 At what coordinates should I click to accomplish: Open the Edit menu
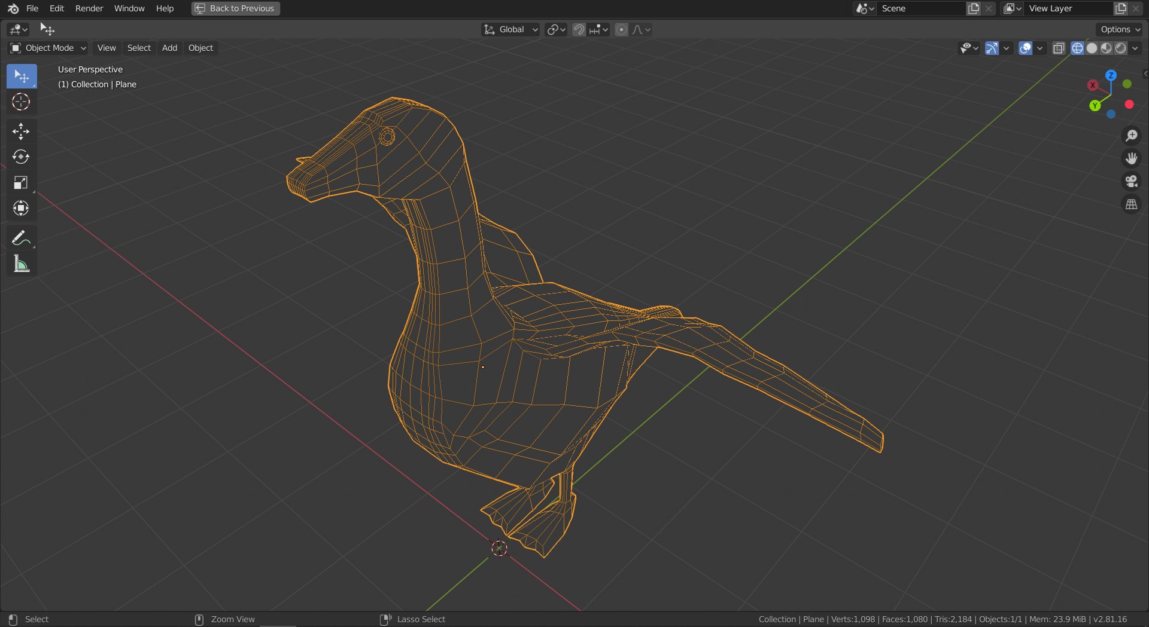(57, 8)
